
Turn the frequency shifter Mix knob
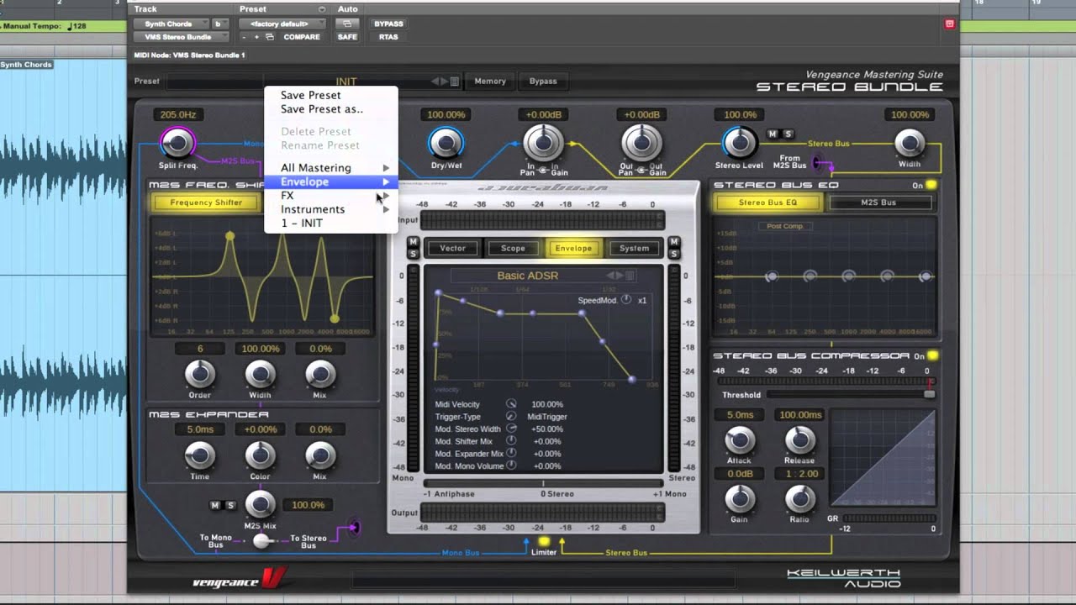[x=320, y=373]
